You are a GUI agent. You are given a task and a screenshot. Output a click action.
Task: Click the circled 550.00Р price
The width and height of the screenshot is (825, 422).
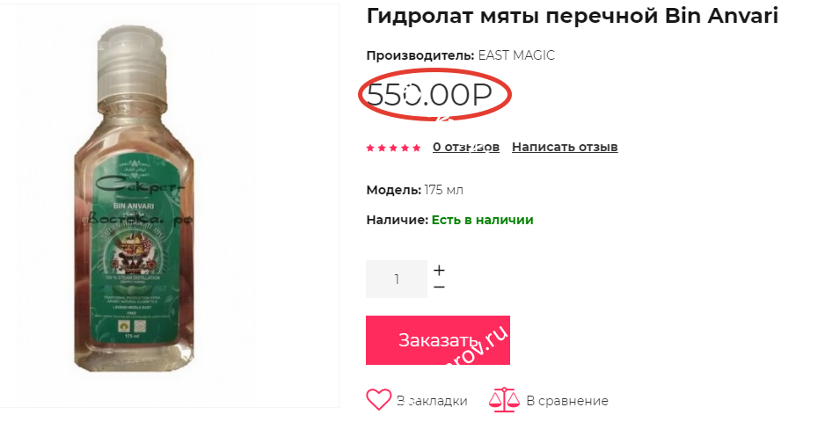point(429,95)
